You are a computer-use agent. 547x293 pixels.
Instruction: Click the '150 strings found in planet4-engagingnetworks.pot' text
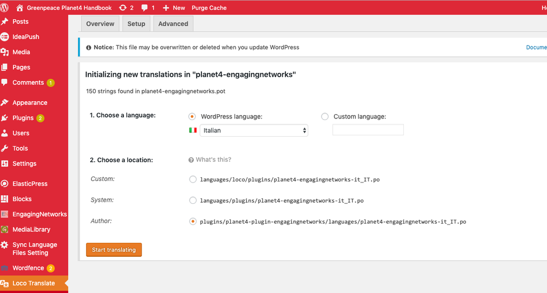155,91
